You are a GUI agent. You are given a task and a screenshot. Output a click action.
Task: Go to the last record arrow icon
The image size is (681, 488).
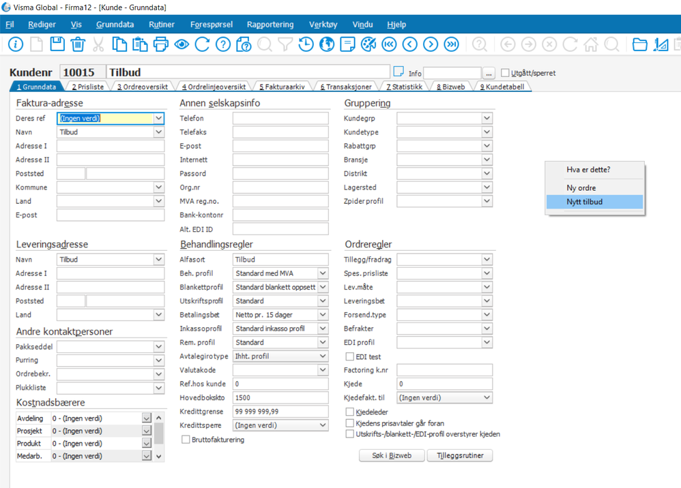click(451, 45)
